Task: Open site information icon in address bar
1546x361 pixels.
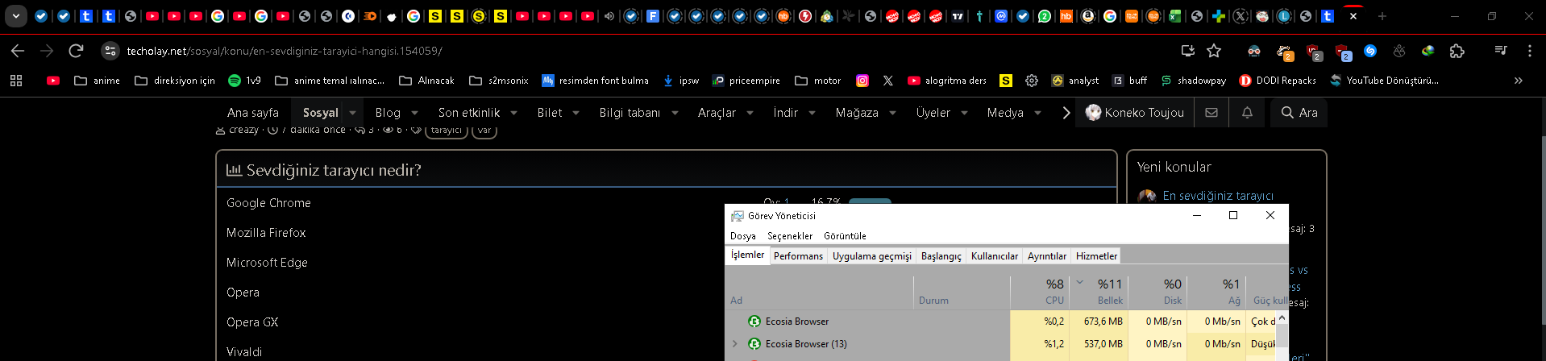Action: click(x=110, y=51)
